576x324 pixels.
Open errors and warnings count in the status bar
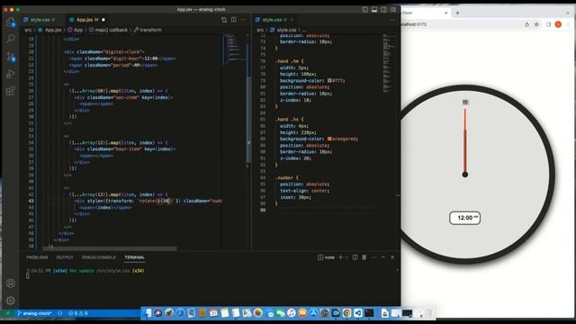point(78,313)
